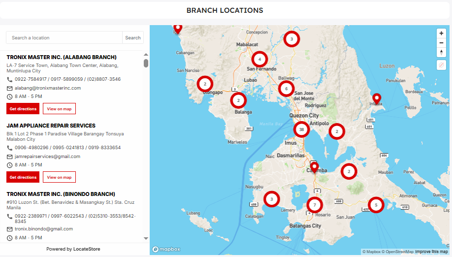Expand the cluster of 7 near Rosario
The image size is (452, 257).
pos(314,204)
